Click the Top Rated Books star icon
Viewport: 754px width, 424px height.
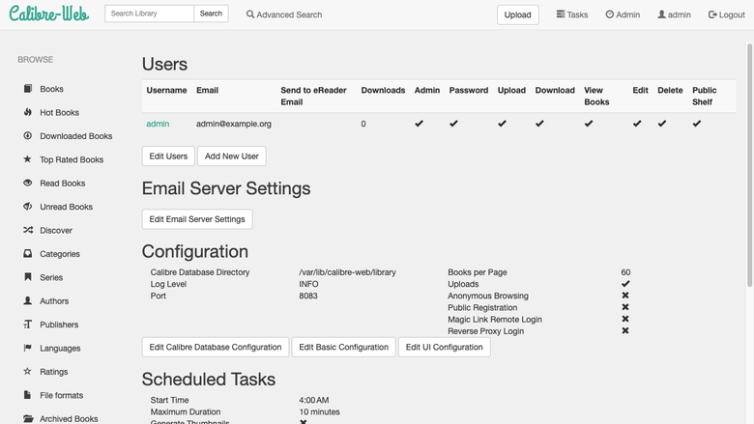28,159
